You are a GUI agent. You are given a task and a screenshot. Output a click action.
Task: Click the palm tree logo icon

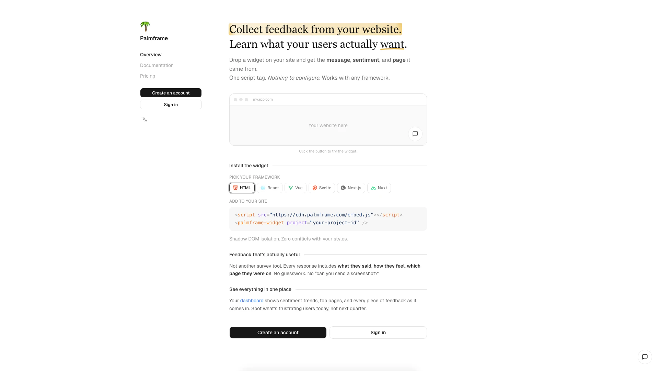[145, 26]
